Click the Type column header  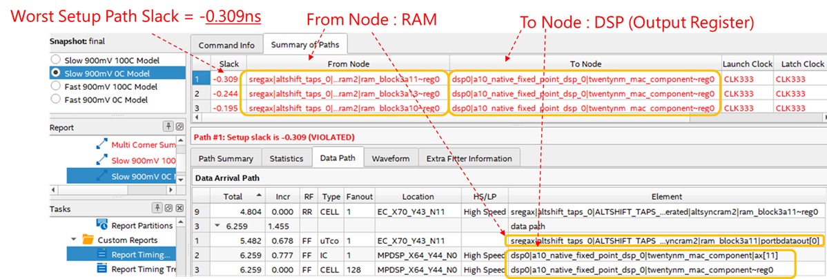pyautogui.click(x=330, y=197)
